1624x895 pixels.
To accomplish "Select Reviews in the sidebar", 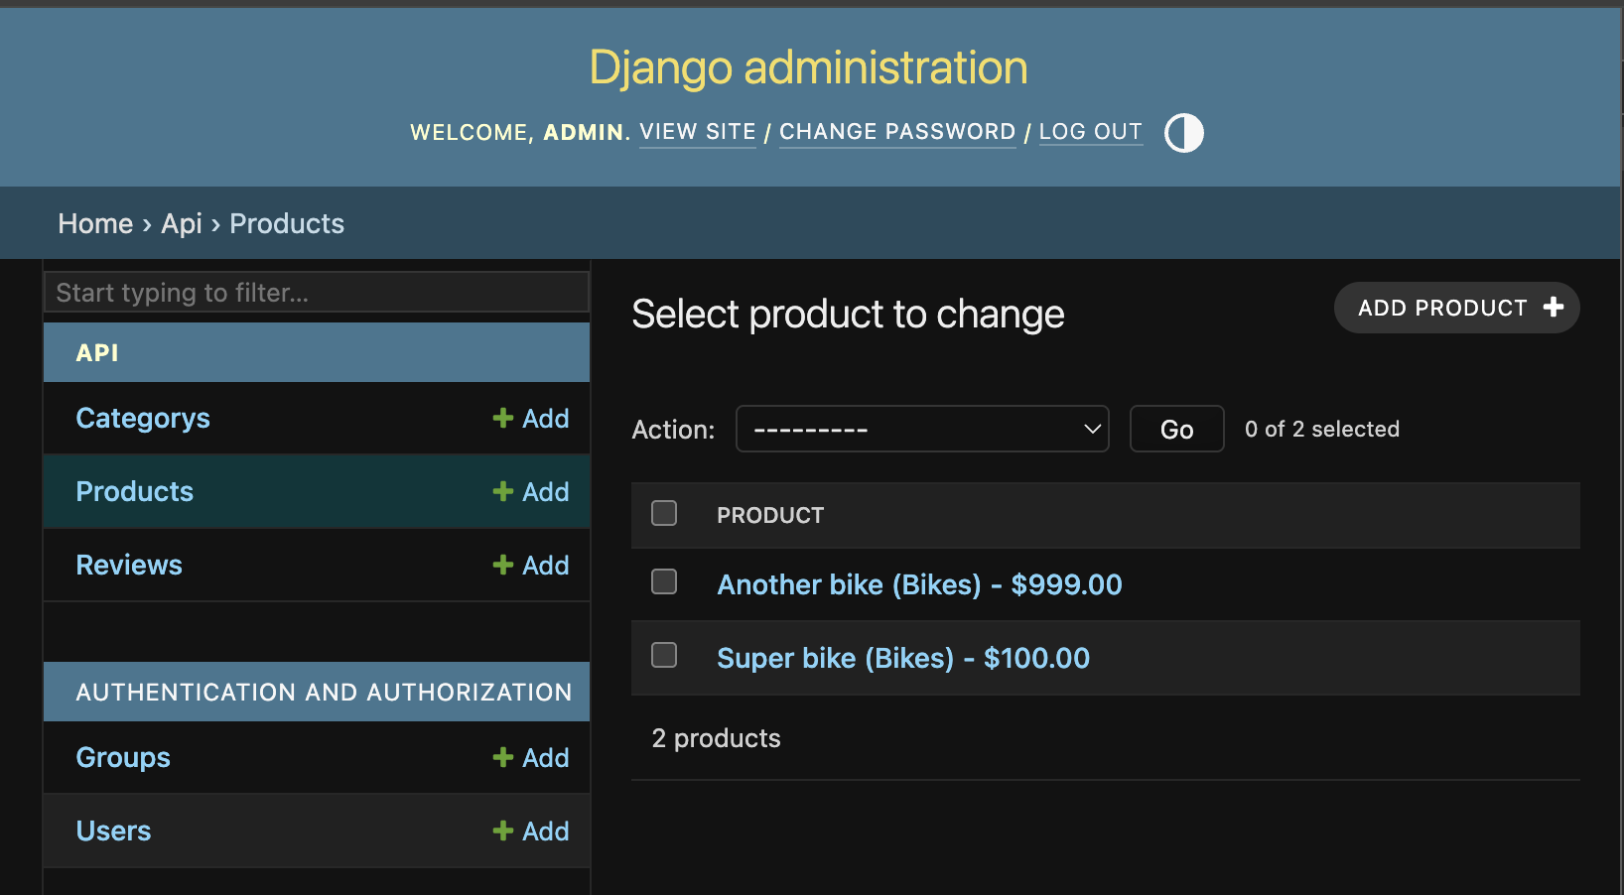I will (x=128, y=565).
